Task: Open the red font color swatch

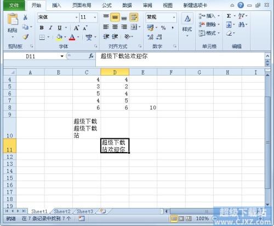Action: point(72,37)
